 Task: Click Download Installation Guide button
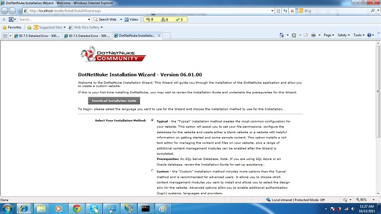[114, 101]
